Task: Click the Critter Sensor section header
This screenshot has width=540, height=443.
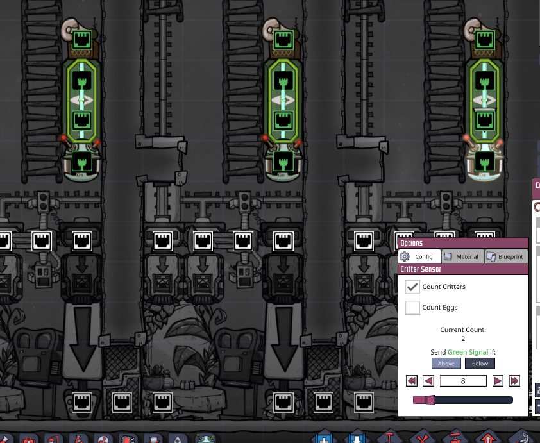Action: pyautogui.click(x=463, y=269)
